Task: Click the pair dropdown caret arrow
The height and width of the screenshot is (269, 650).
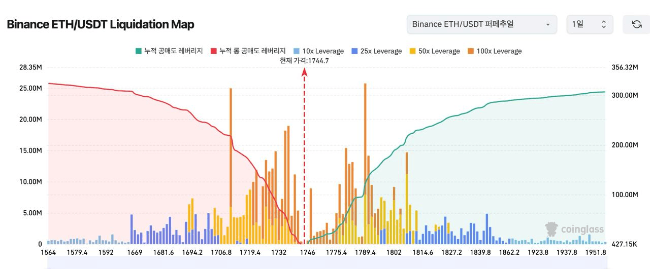Action: tap(547, 25)
